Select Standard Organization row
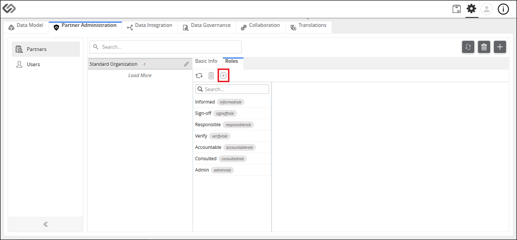Screen dimensions: 517x240 pos(140,64)
